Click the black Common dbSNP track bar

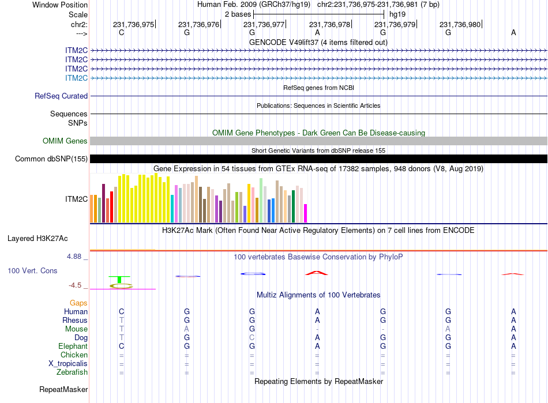[x=318, y=159]
